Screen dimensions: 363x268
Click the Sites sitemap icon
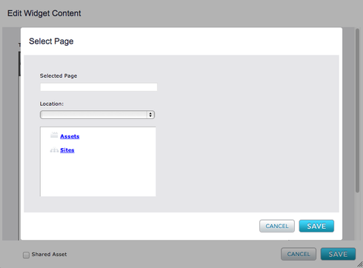click(x=54, y=150)
